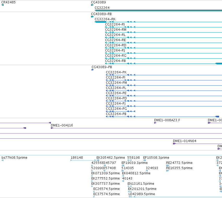This screenshot has width=222, height=198.
Task: Select EST EK305462.5prime
Action: point(111,158)
